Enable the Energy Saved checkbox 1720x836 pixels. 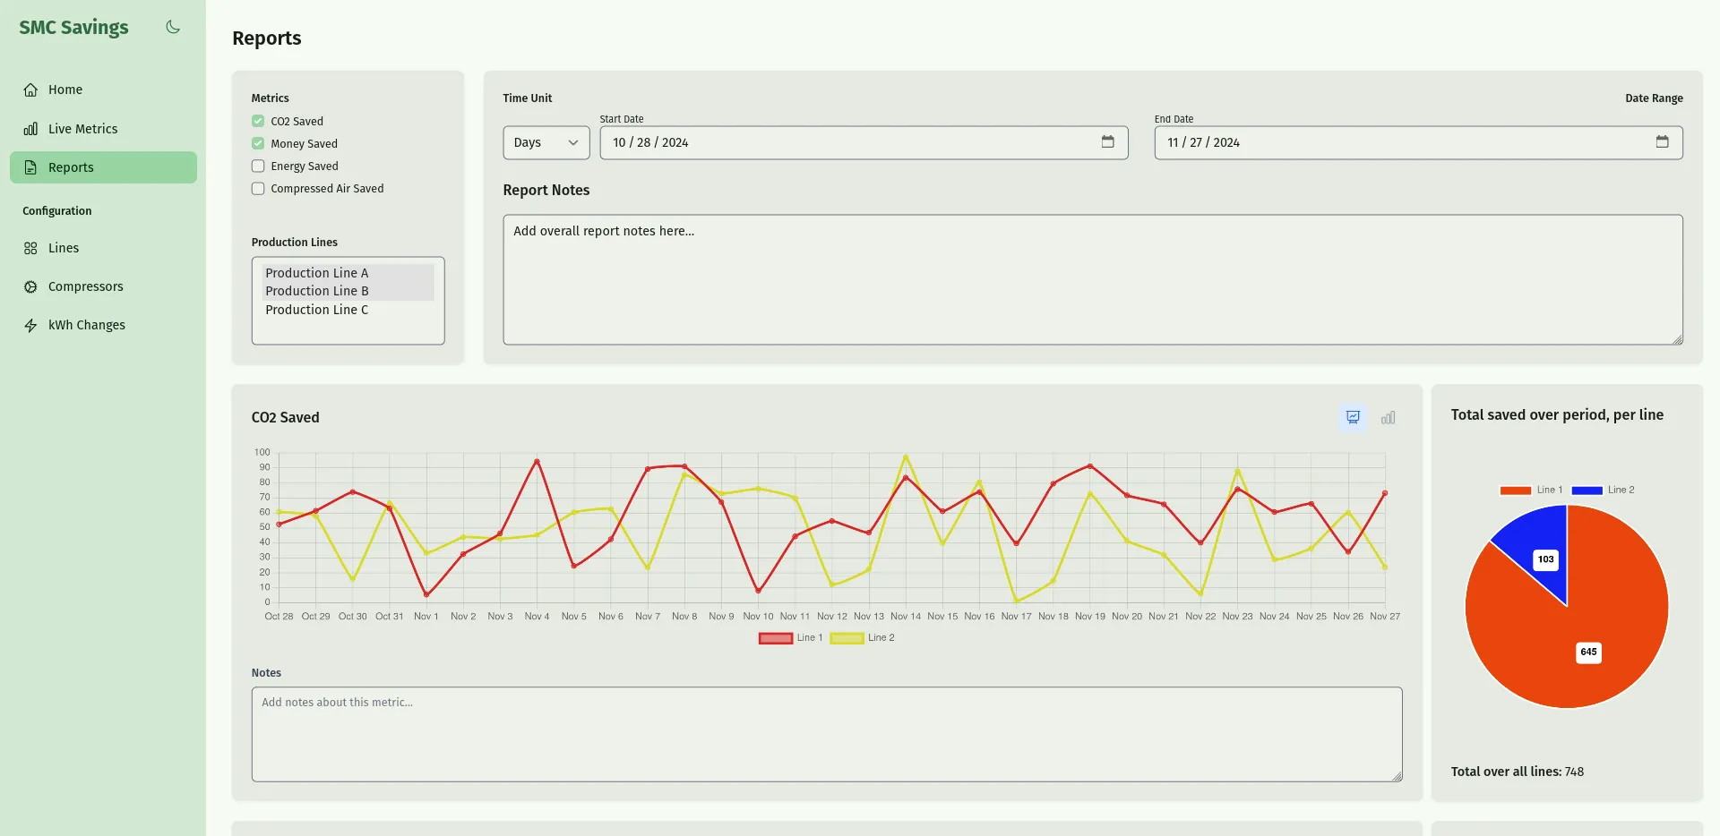pos(258,166)
